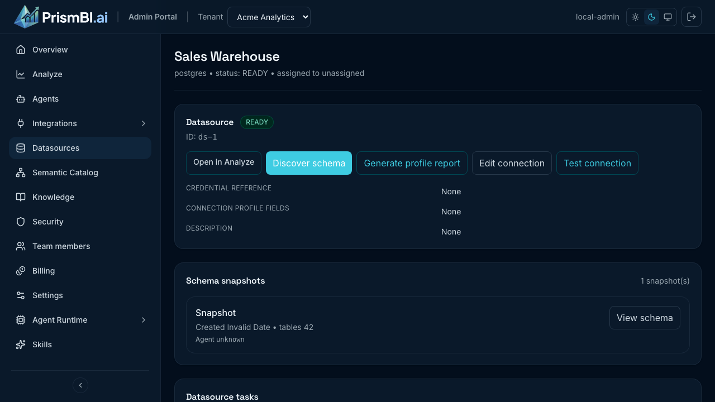This screenshot has height=402, width=715.
Task: Click the Snapshot entry title
Action: (216, 313)
